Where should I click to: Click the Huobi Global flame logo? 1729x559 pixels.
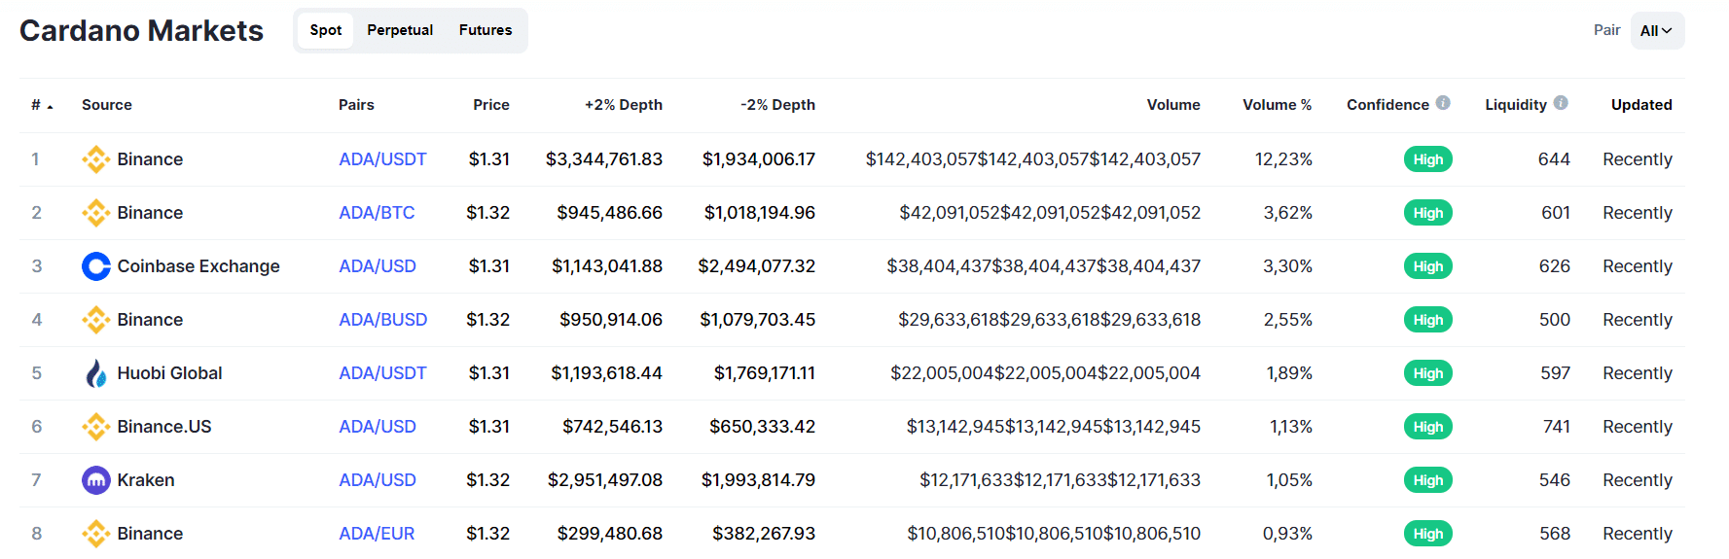click(95, 373)
